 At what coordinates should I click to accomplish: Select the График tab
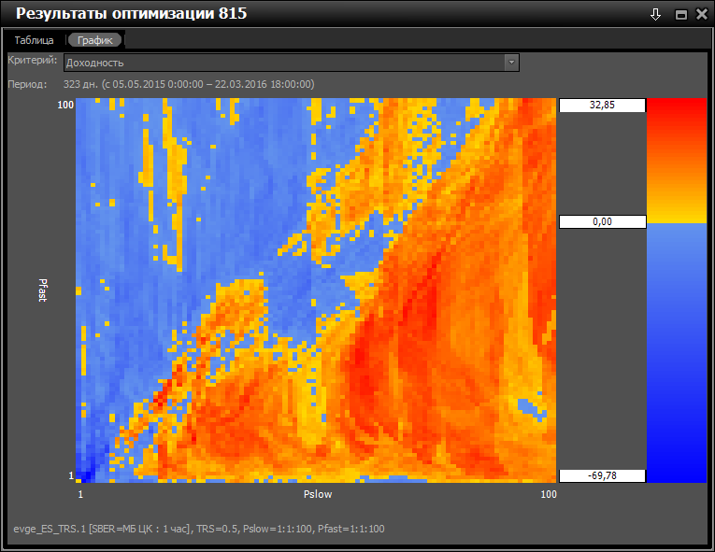(95, 41)
